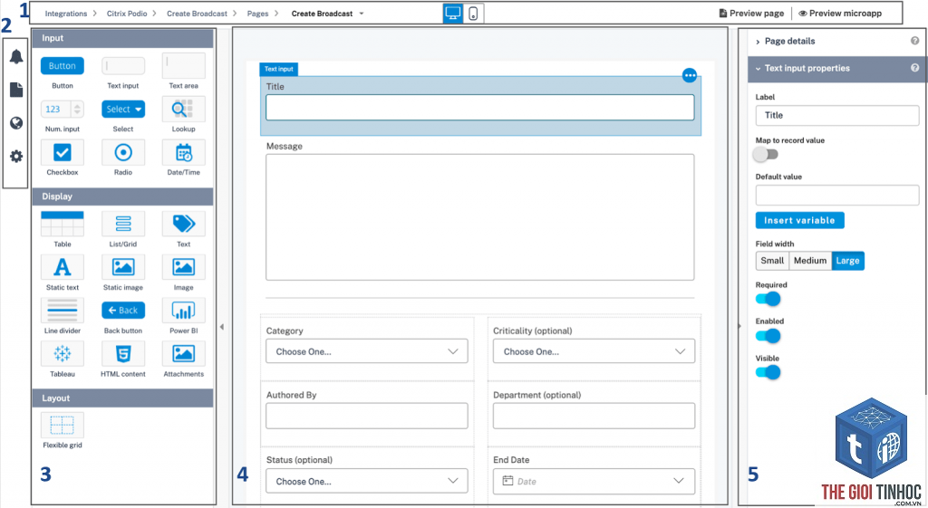
Task: Switch to mobile preview mode
Action: pos(473,13)
